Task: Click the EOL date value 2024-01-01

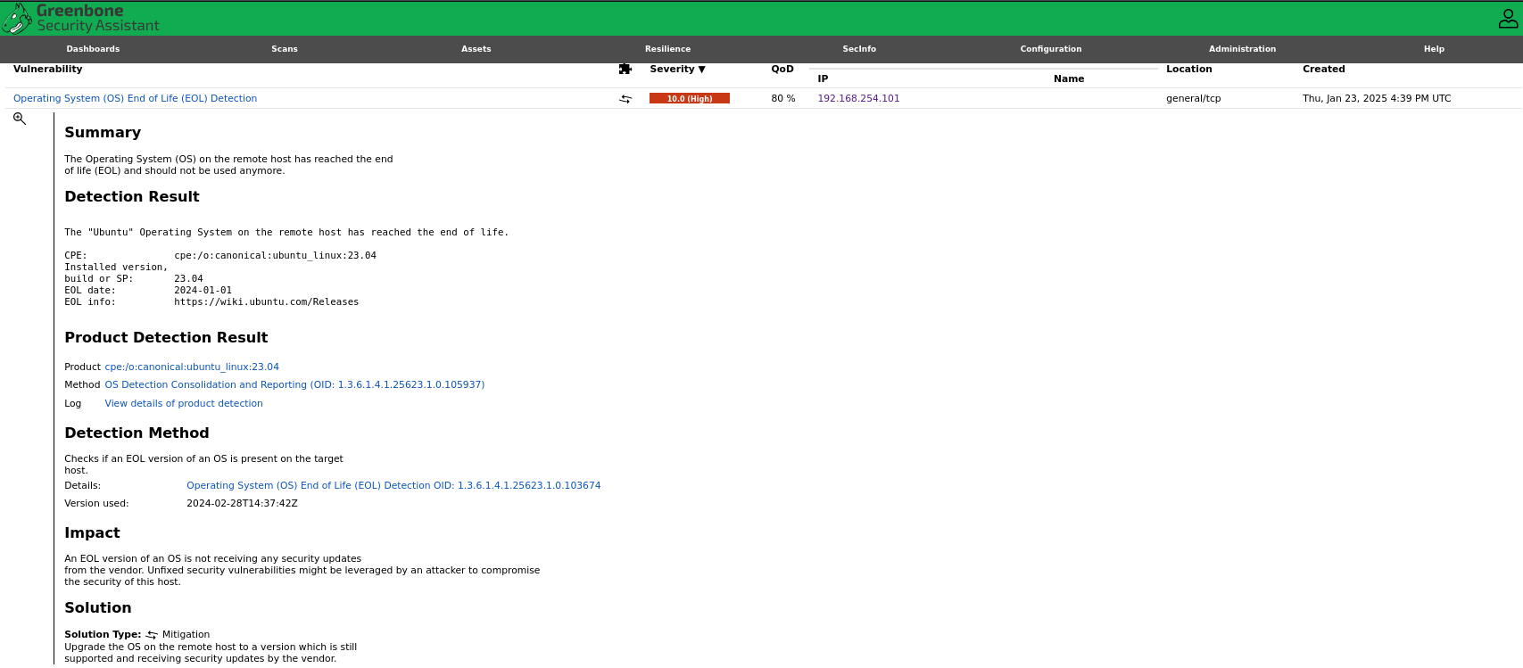Action: coord(203,291)
